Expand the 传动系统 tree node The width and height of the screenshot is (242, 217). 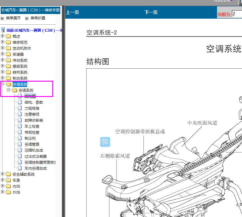click(2, 60)
